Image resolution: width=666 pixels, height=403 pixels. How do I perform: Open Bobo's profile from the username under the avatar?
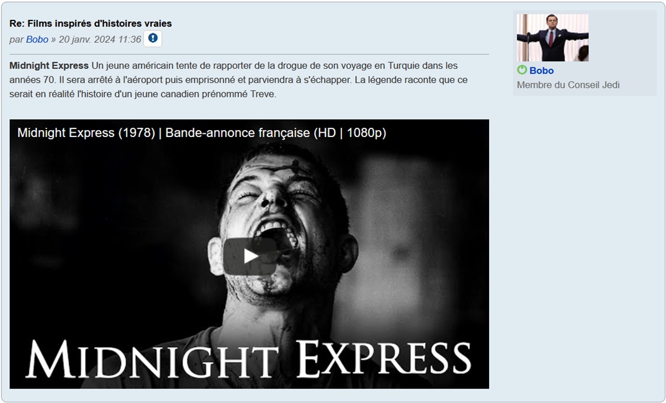point(541,71)
